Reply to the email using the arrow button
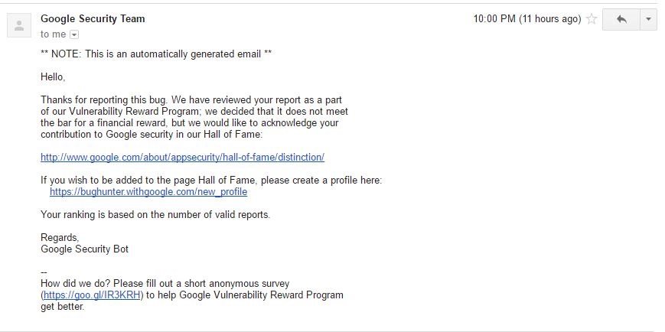This screenshot has width=665, height=332. [x=621, y=19]
